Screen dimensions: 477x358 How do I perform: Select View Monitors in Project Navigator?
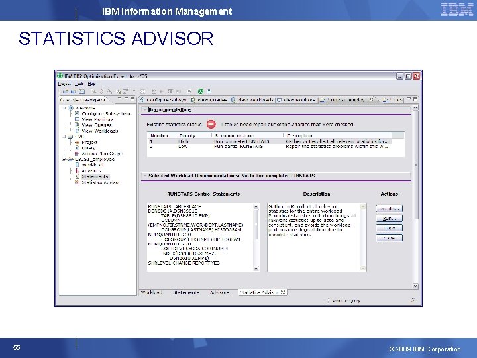tap(94, 119)
